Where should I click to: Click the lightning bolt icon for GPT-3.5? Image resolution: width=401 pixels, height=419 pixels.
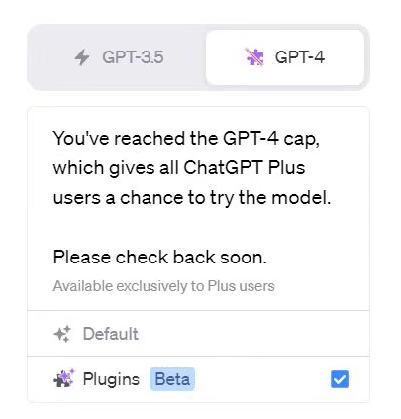coord(82,57)
